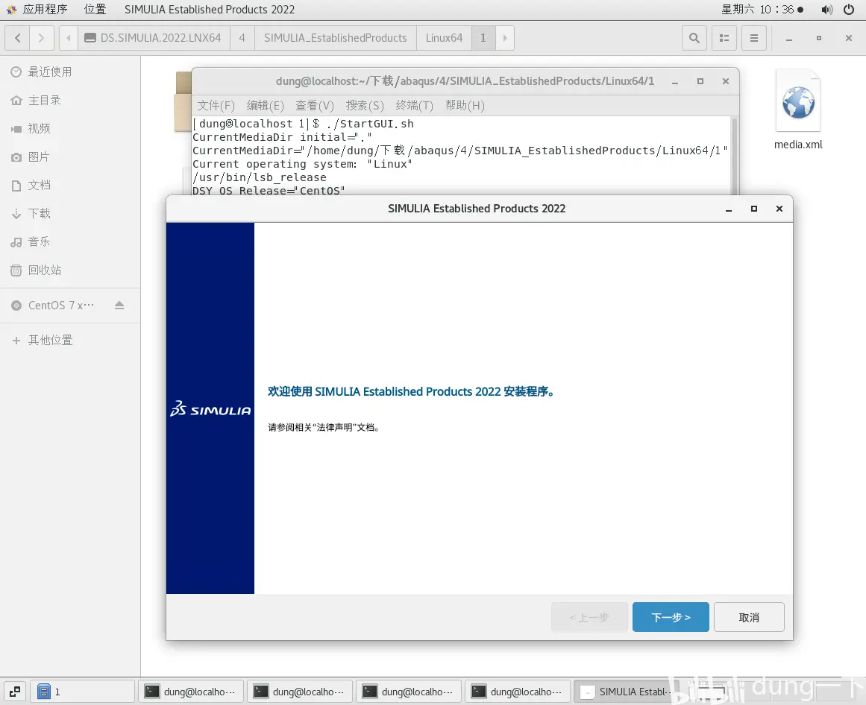The image size is (866, 705).
Task: Open SIMULIA Established Products 2022 app menu
Action: click(210, 10)
